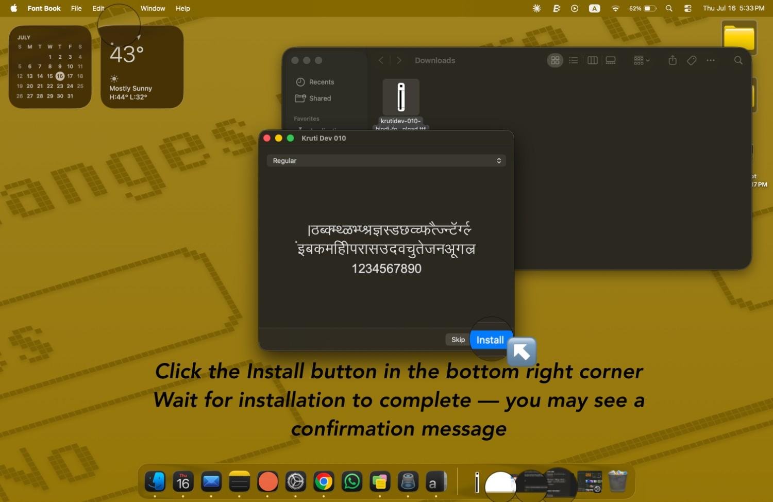Open WhatsApp from the Dock
The image size is (773, 502).
[352, 482]
